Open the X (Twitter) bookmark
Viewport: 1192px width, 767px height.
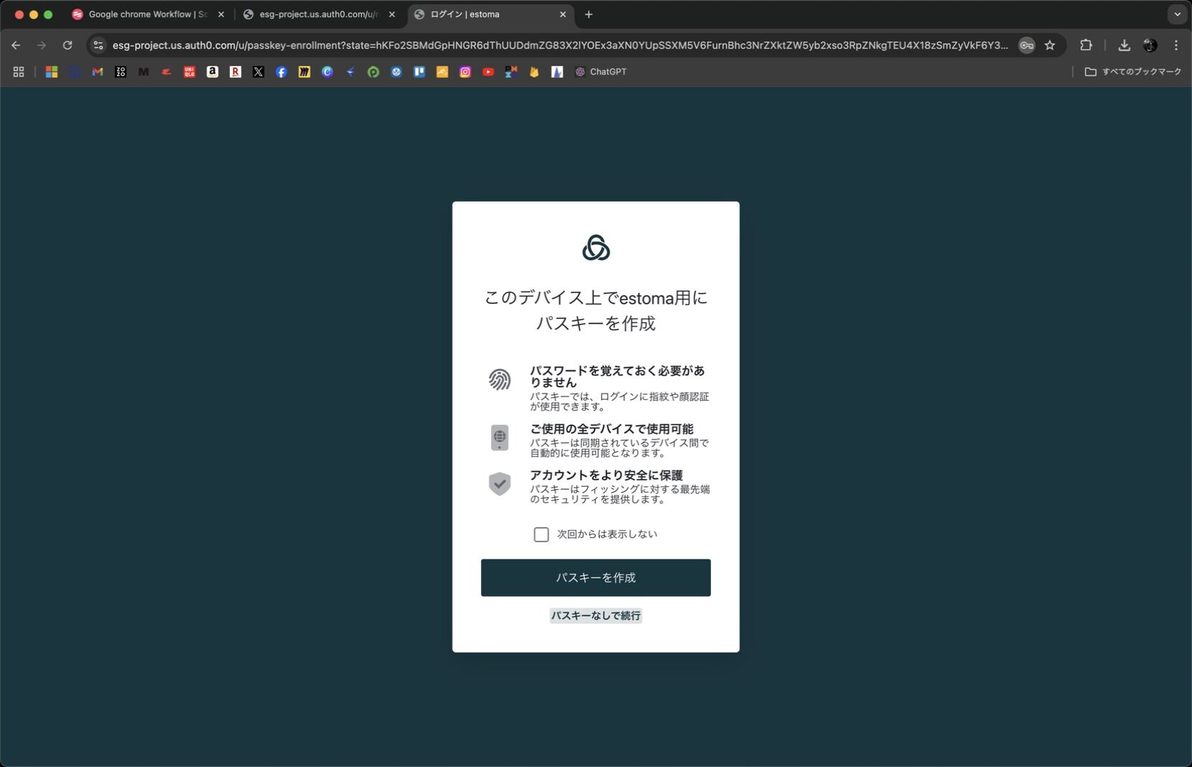(259, 72)
